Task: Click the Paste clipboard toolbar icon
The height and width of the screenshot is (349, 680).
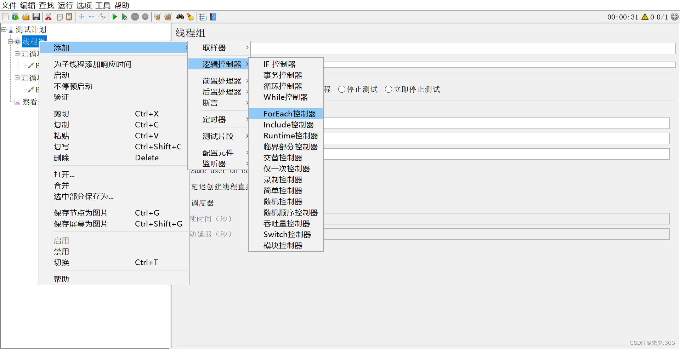Action: pyautogui.click(x=69, y=17)
